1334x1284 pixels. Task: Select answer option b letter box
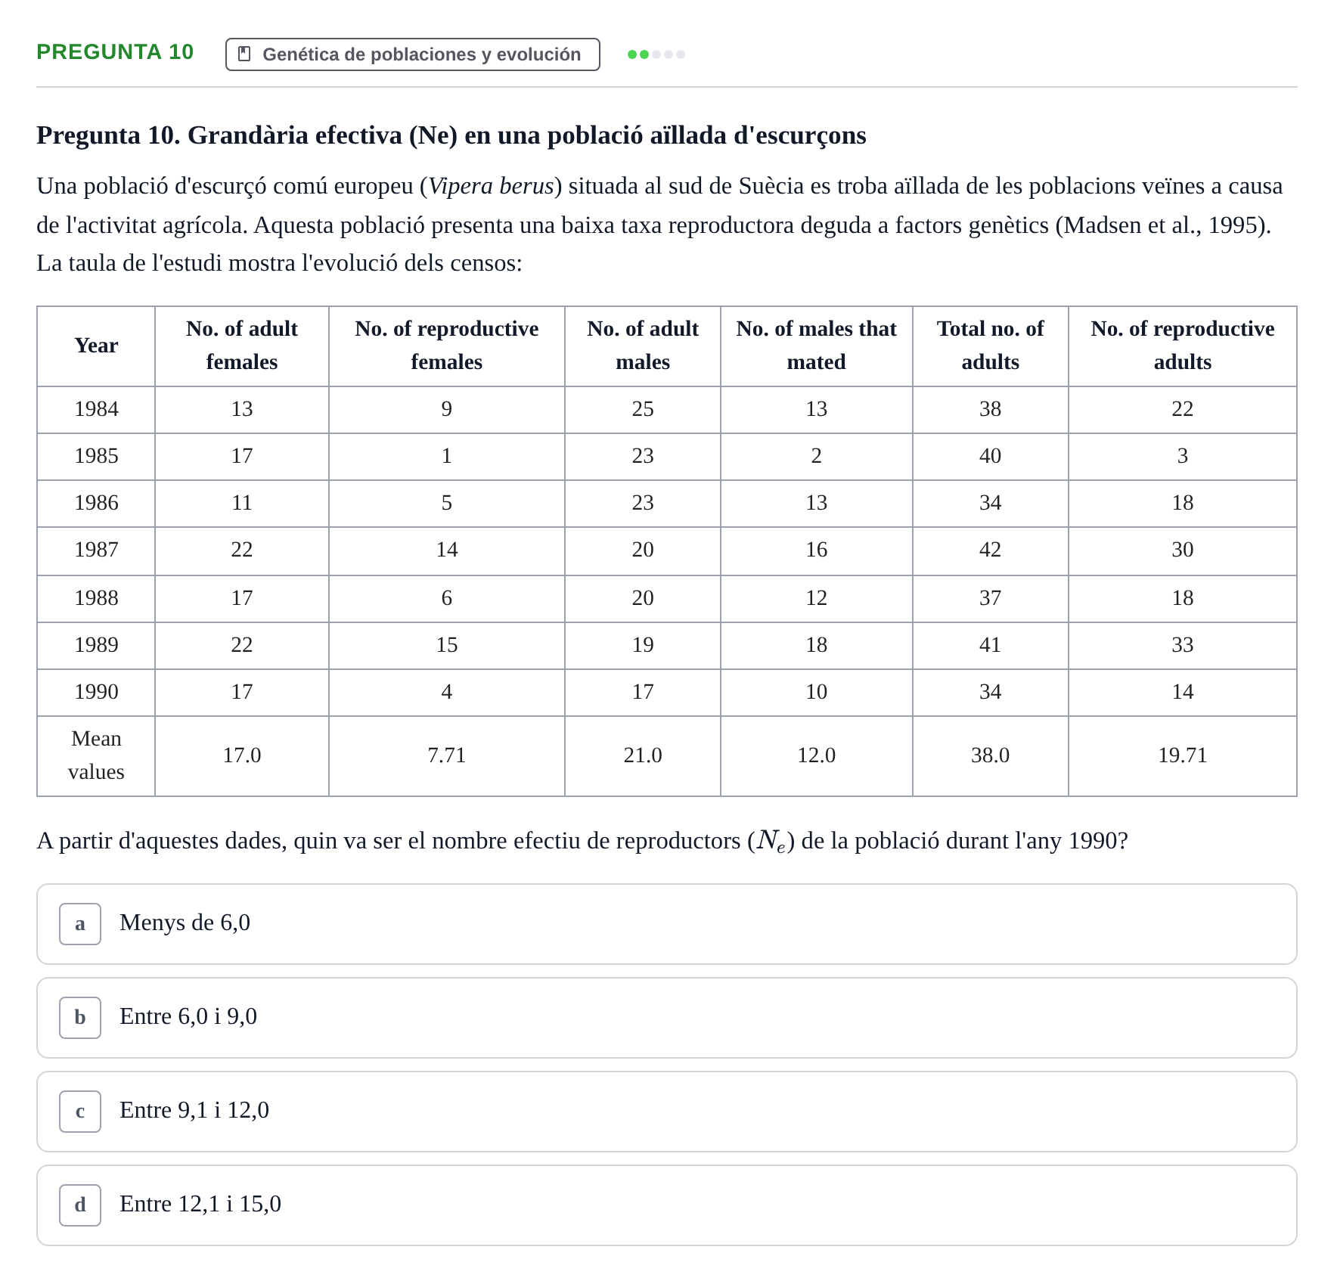80,1018
